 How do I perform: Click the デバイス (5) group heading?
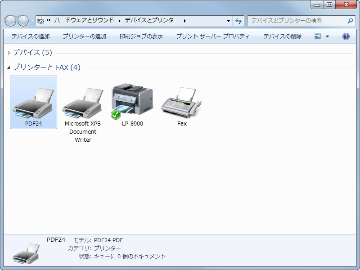tap(32, 53)
